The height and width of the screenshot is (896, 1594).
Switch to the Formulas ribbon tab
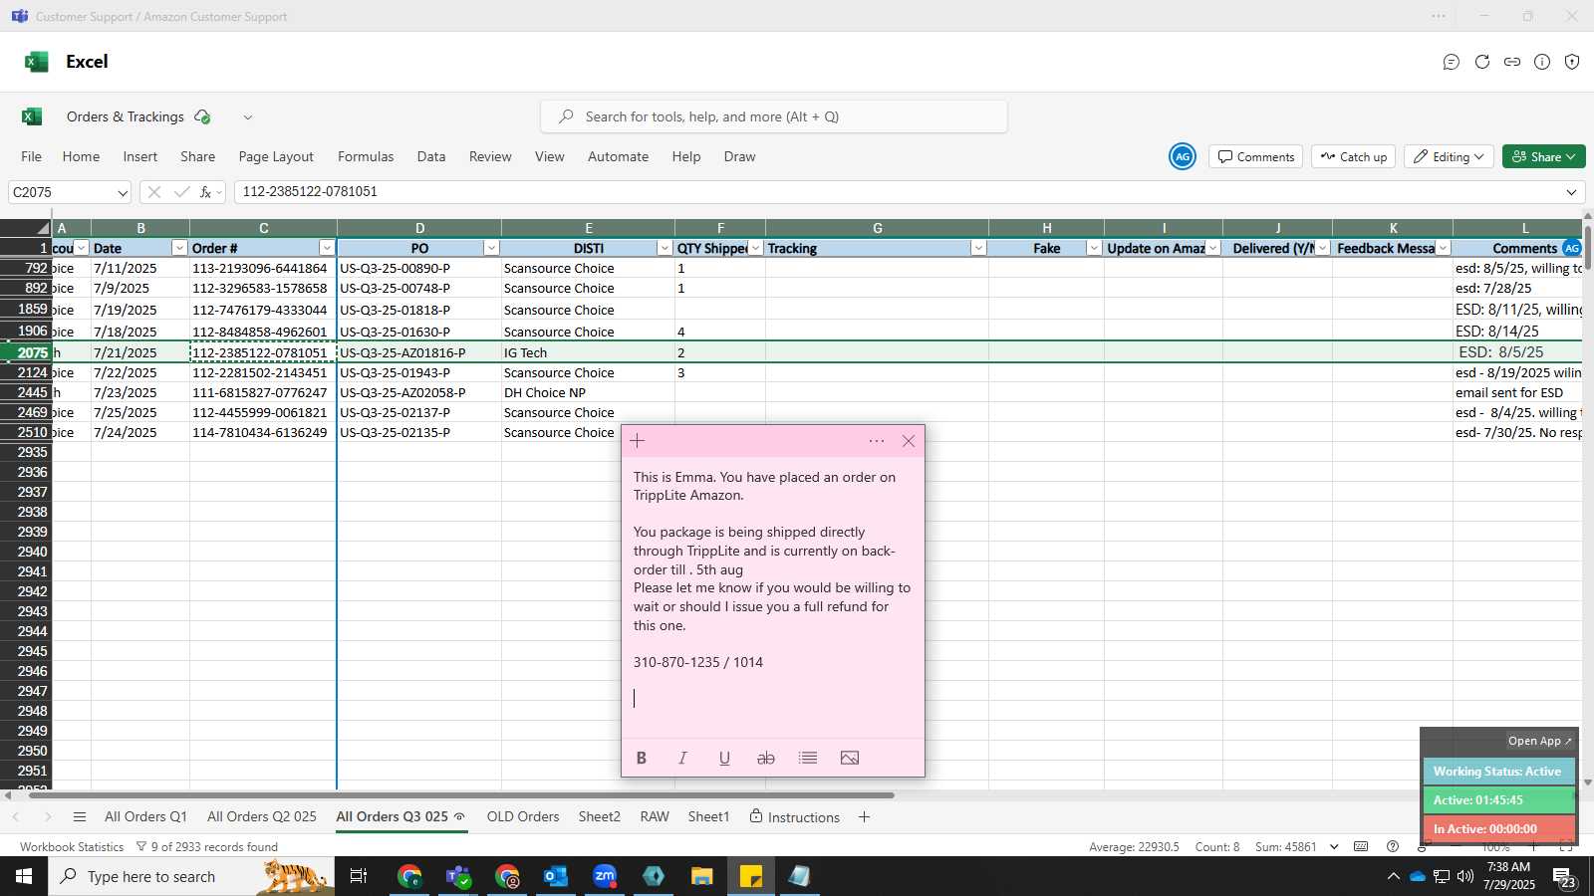[x=366, y=156]
